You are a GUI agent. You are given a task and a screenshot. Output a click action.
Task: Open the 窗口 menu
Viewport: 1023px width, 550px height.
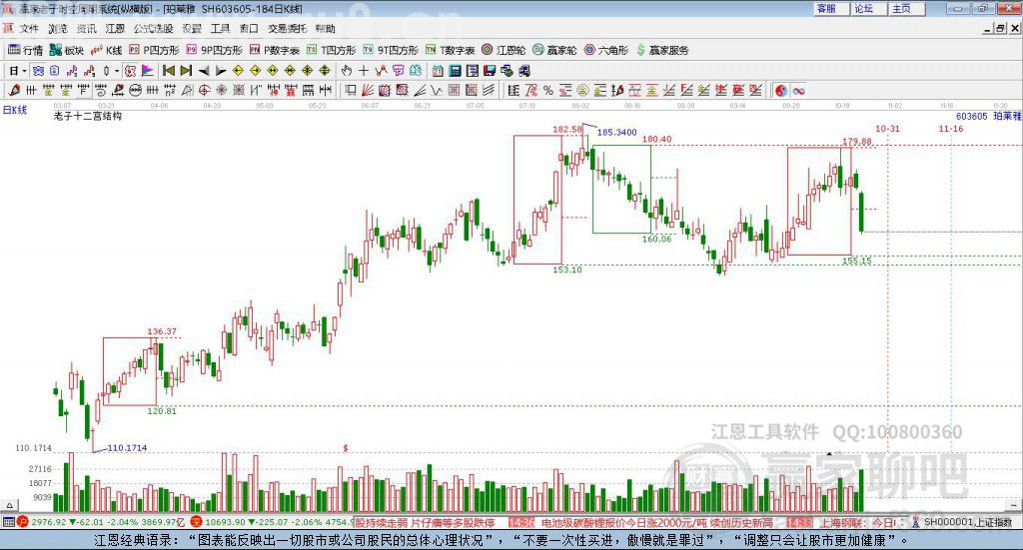pos(249,29)
